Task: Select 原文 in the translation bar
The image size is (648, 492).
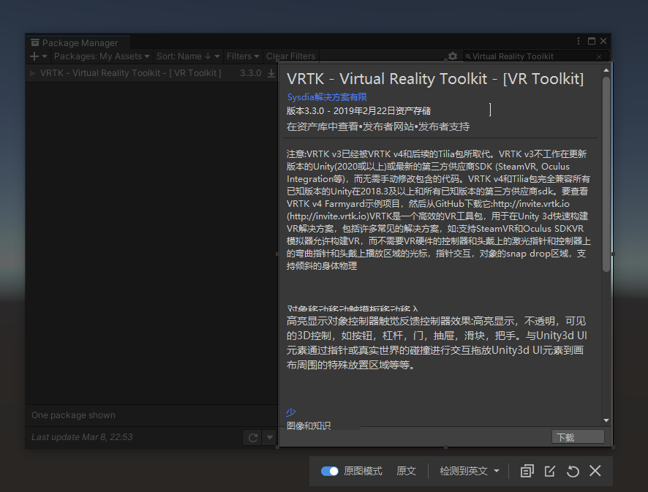Action: click(x=407, y=471)
